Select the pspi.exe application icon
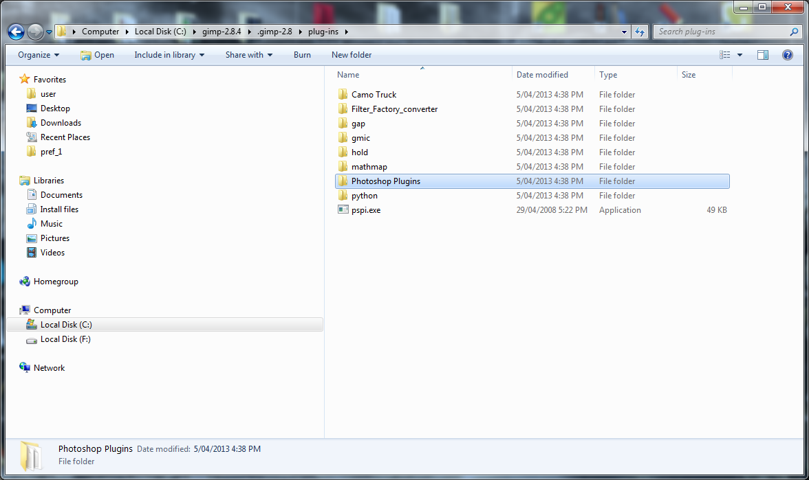Screen dimensions: 809x480 tap(343, 209)
